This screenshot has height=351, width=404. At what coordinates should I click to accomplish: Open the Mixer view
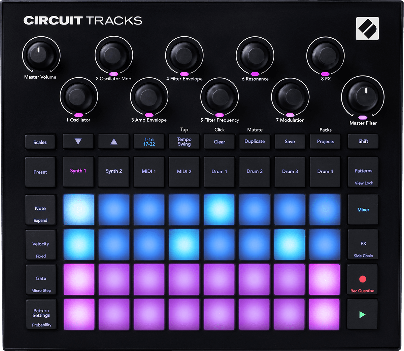[363, 209]
